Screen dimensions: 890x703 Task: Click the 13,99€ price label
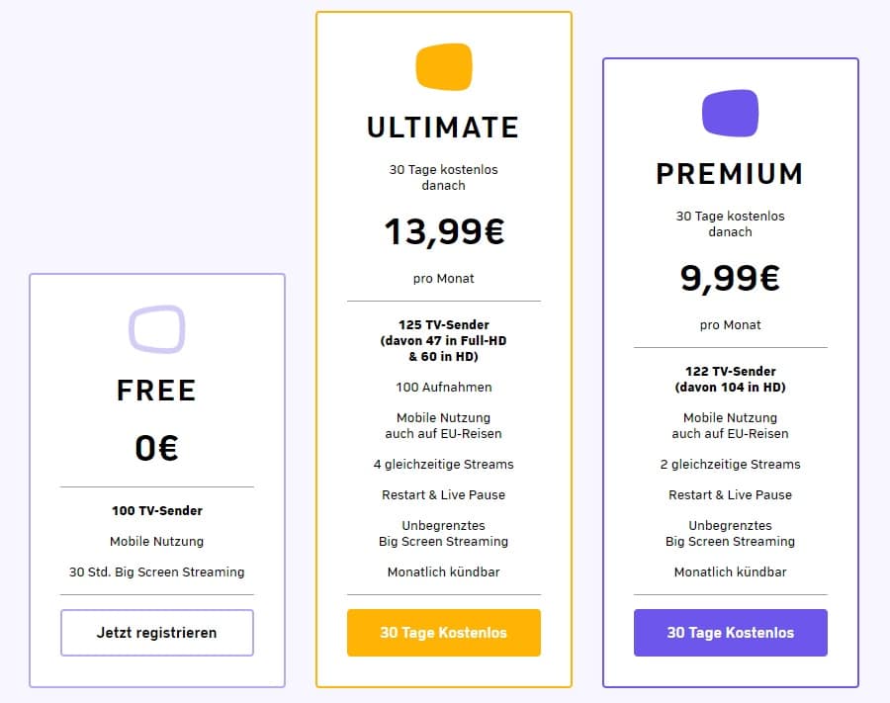(443, 231)
